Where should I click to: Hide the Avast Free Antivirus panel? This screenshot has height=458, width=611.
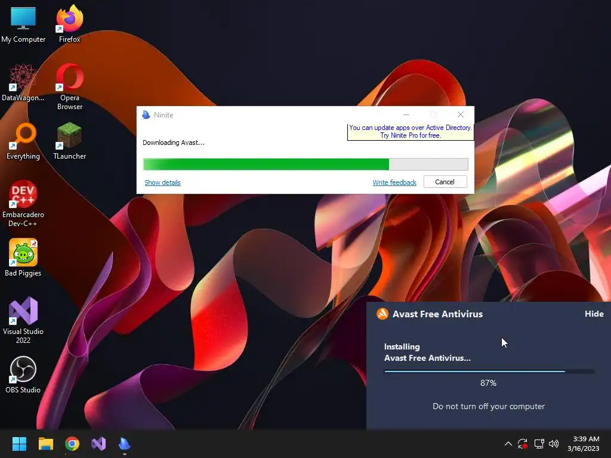point(594,314)
